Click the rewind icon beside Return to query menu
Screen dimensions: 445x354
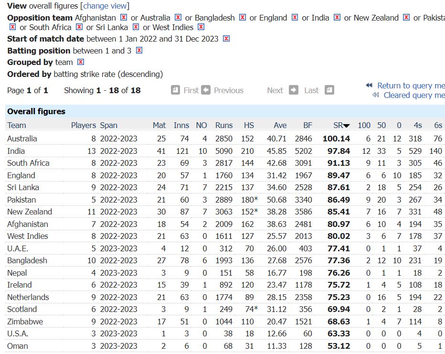369,85
